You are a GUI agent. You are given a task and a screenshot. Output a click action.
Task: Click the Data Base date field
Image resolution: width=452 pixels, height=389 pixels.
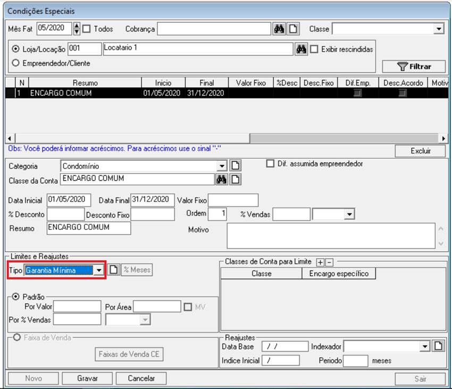tap(285, 346)
